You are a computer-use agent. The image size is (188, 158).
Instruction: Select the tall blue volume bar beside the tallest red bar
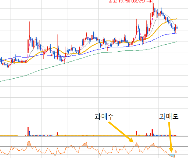29,134
